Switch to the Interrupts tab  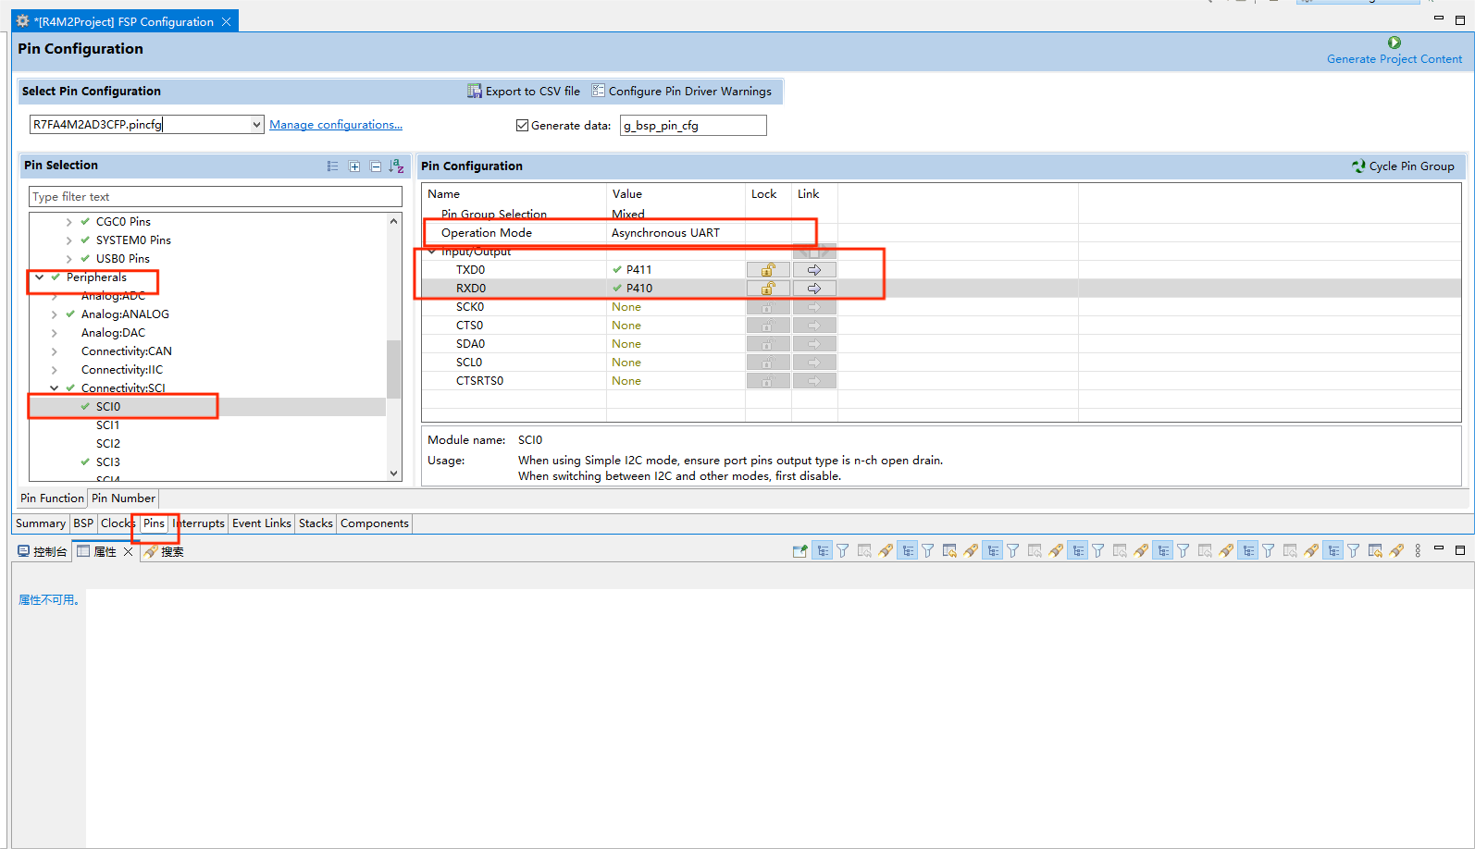coord(200,523)
